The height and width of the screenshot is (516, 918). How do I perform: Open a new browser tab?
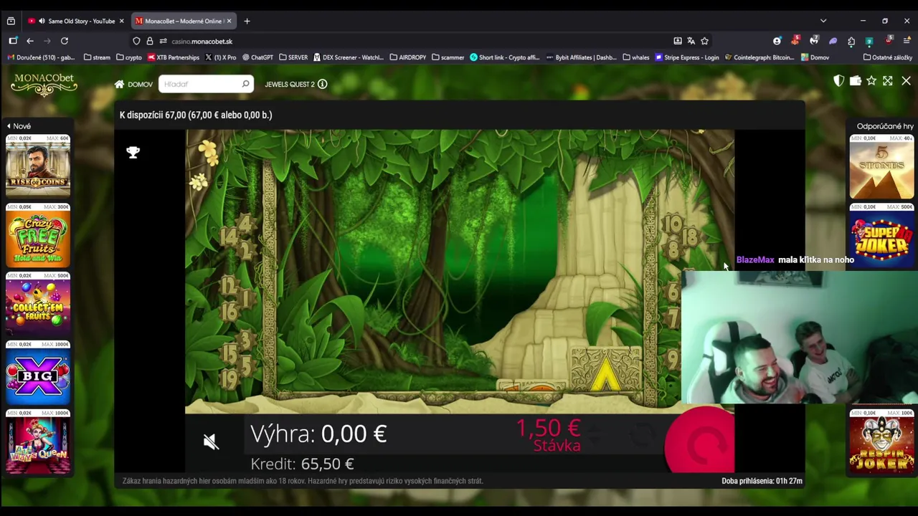point(247,21)
